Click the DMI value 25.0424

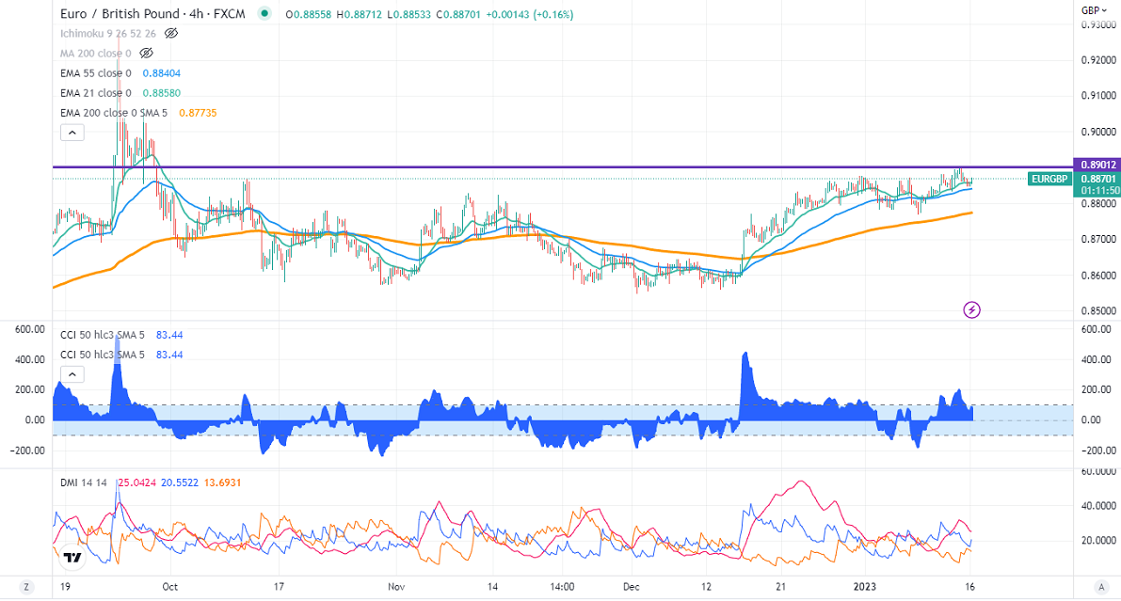[137, 482]
